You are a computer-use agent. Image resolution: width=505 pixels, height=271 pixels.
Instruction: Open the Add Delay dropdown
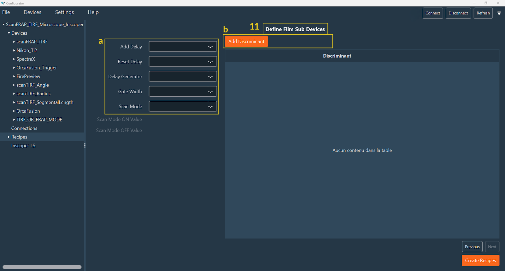pos(183,47)
